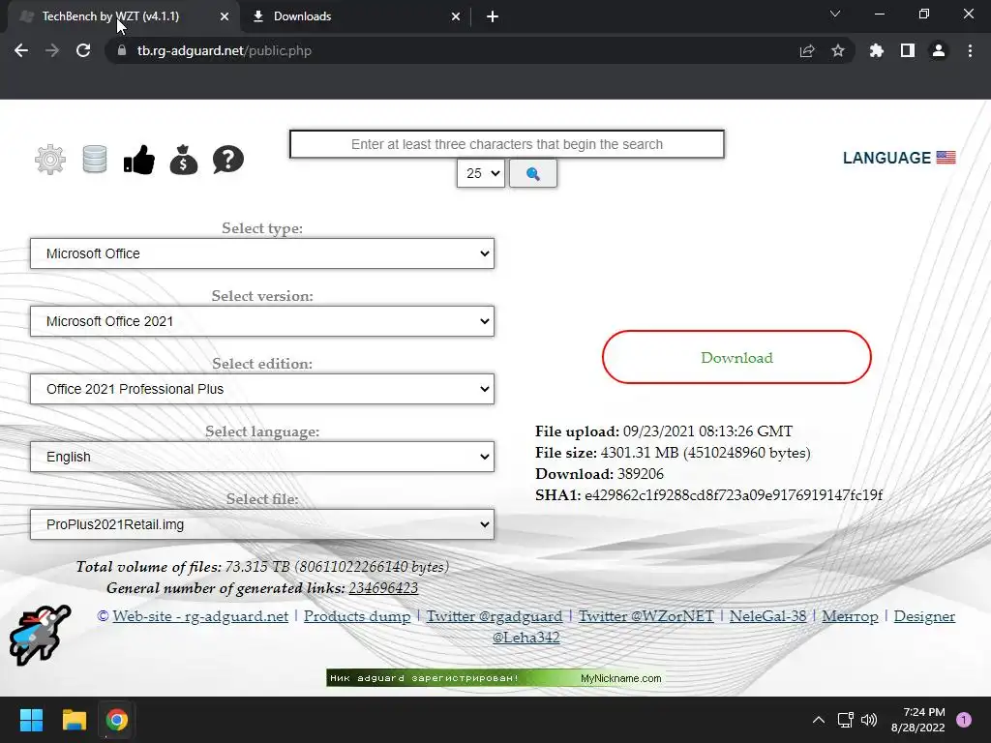Click the Download button
Image resolution: width=991 pixels, height=743 pixels.
tap(736, 357)
